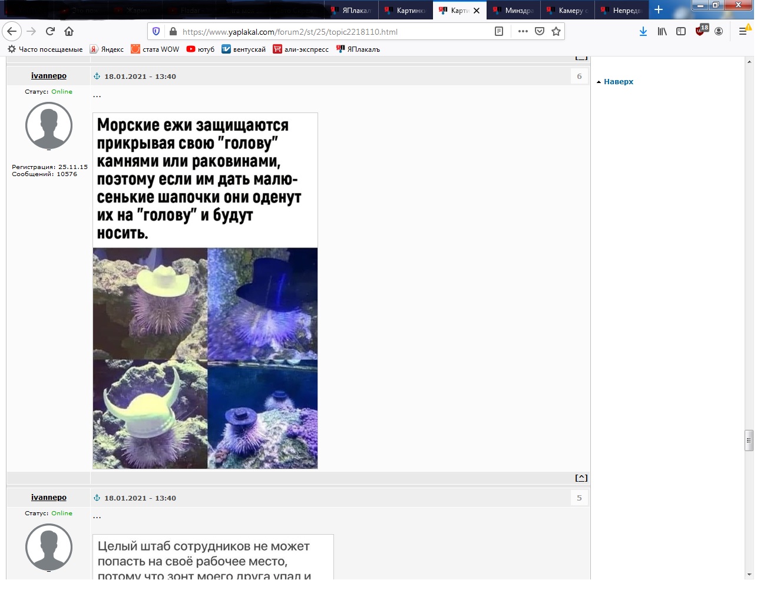Open ivannepo profile from post 5
767x603 pixels.
pyautogui.click(x=49, y=498)
